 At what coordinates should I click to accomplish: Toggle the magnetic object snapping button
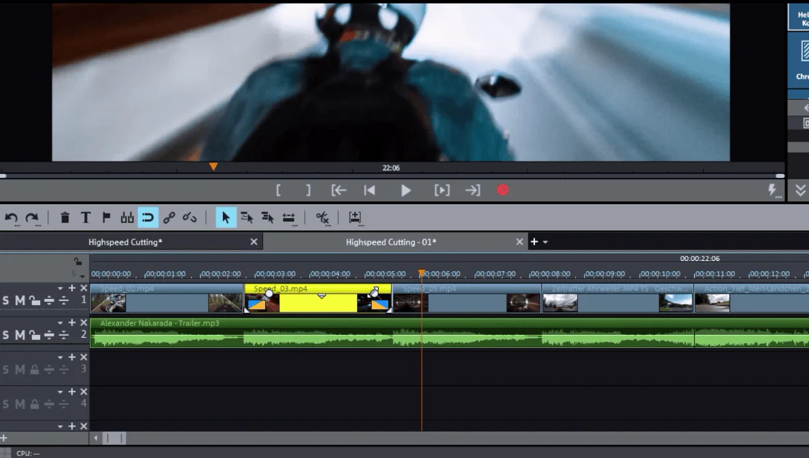pos(148,217)
